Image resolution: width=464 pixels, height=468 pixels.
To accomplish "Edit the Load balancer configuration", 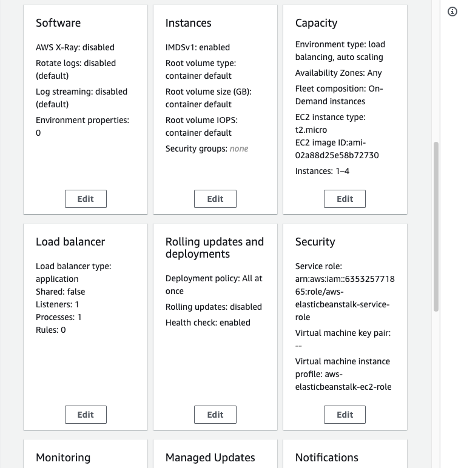I will [x=86, y=415].
